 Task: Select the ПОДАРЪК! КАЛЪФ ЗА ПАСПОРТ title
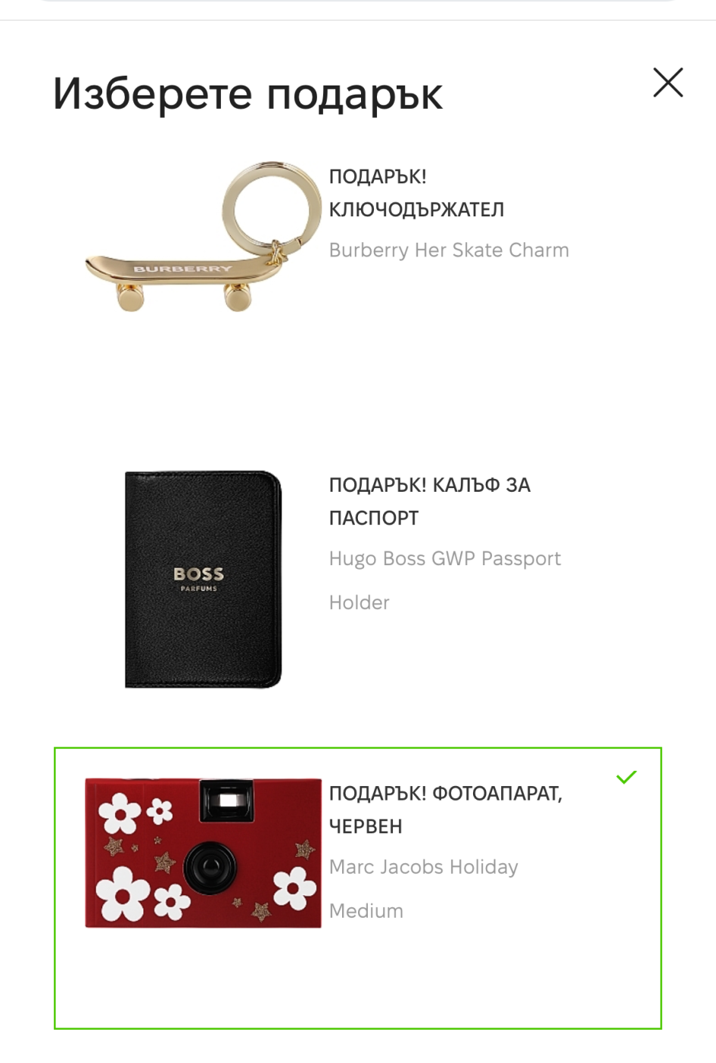(430, 501)
